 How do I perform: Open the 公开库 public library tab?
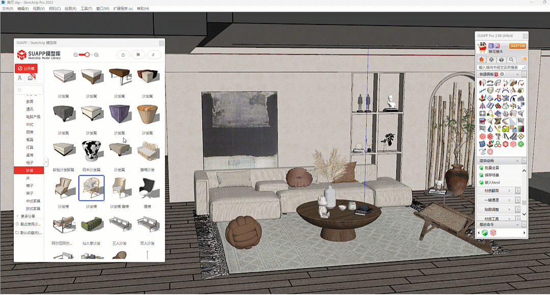tap(26, 68)
